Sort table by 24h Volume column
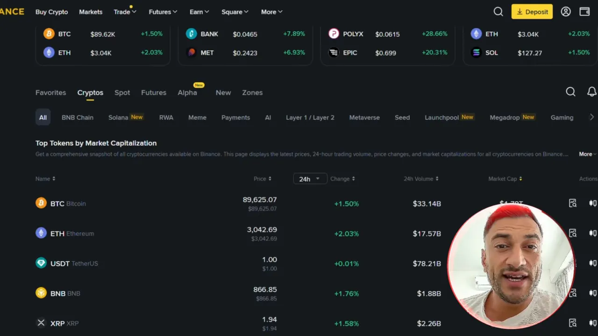The image size is (598, 336). [x=421, y=179]
